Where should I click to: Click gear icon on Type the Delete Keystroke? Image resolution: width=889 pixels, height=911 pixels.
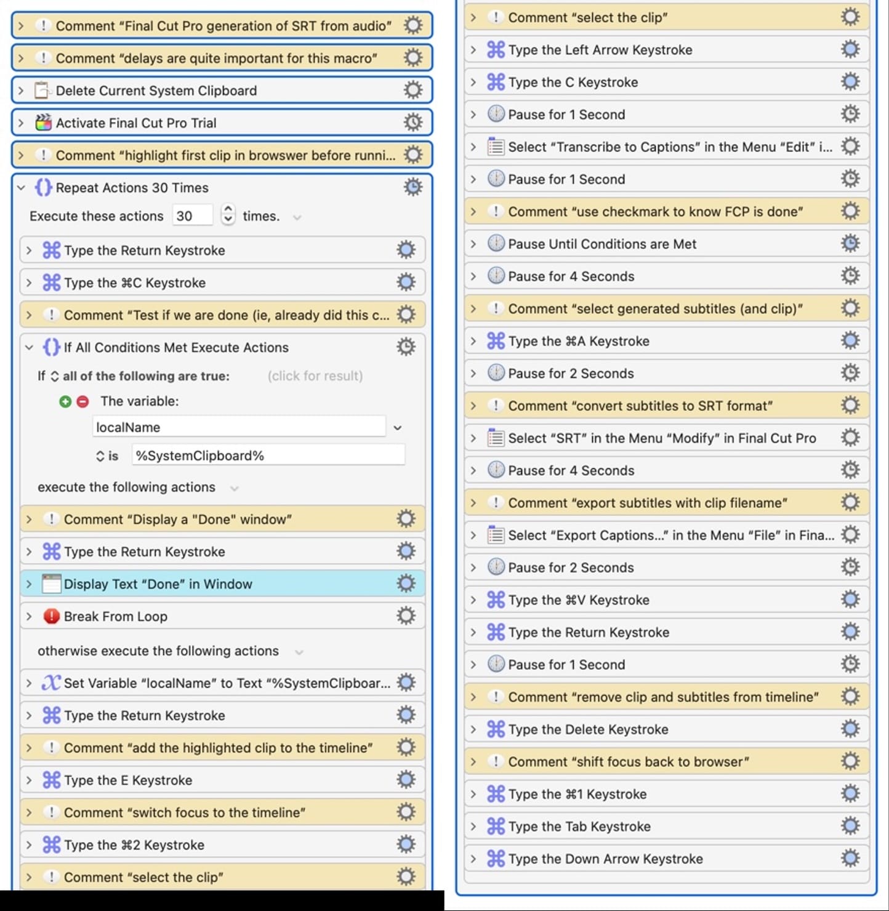tap(850, 729)
